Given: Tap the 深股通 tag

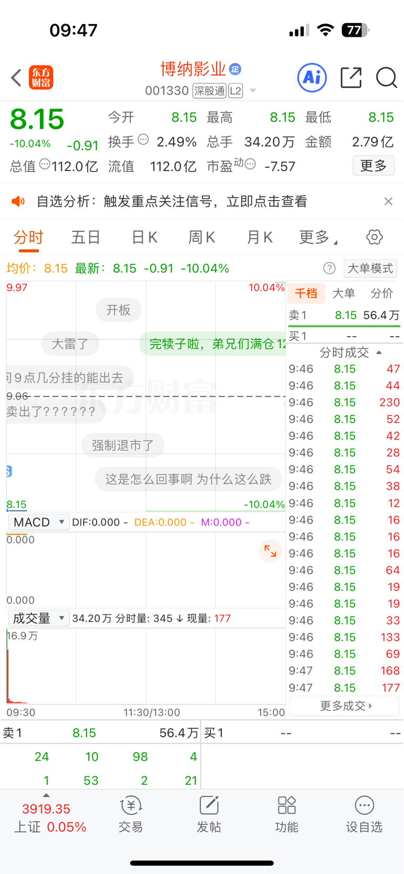Looking at the screenshot, I should coord(209,91).
